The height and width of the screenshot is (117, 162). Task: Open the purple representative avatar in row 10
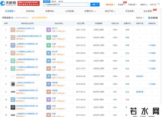point(49,100)
